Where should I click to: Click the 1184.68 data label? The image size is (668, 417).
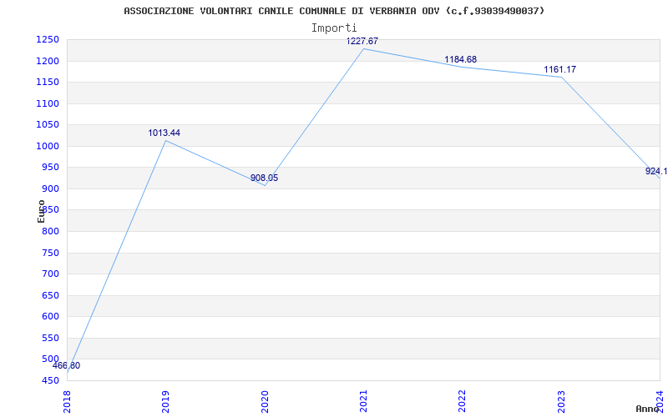click(x=461, y=59)
